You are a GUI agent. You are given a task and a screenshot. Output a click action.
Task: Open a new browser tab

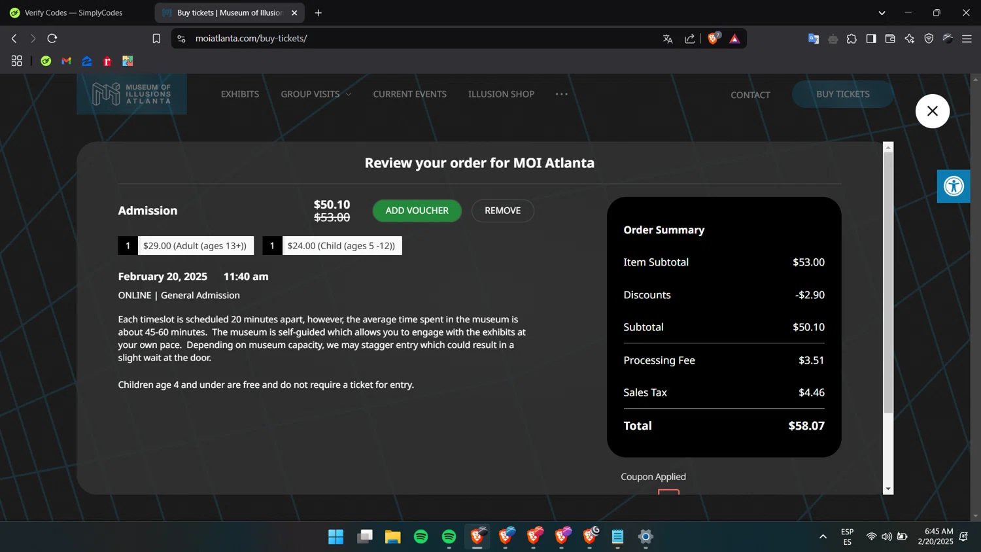click(318, 13)
